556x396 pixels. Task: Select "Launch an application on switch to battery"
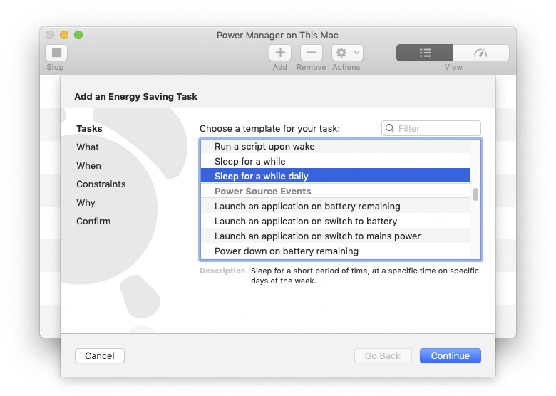tap(335, 221)
